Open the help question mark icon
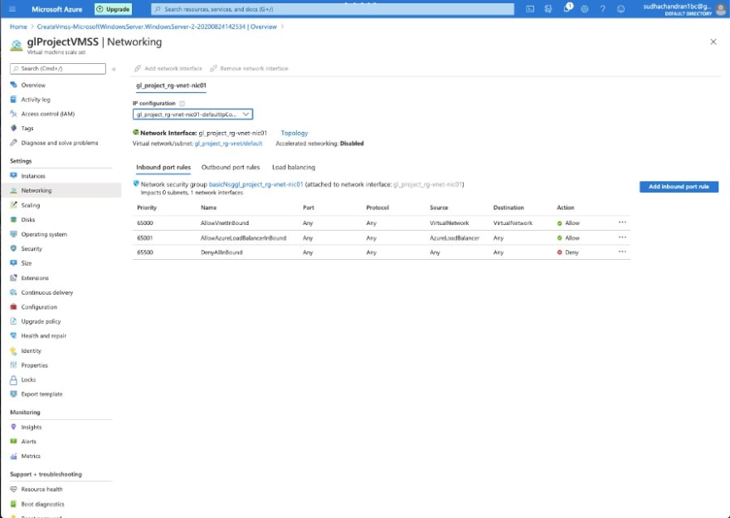 point(602,9)
